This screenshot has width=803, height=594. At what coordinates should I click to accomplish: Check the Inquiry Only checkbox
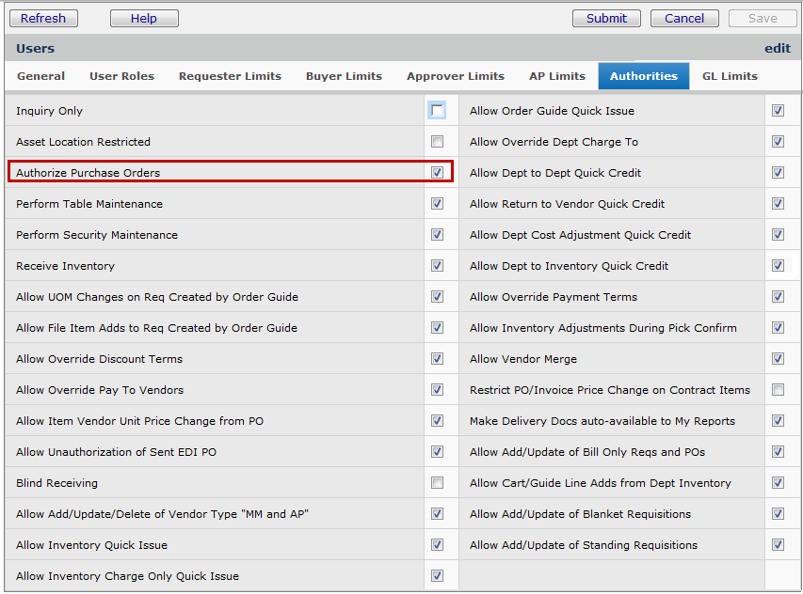coord(437,111)
